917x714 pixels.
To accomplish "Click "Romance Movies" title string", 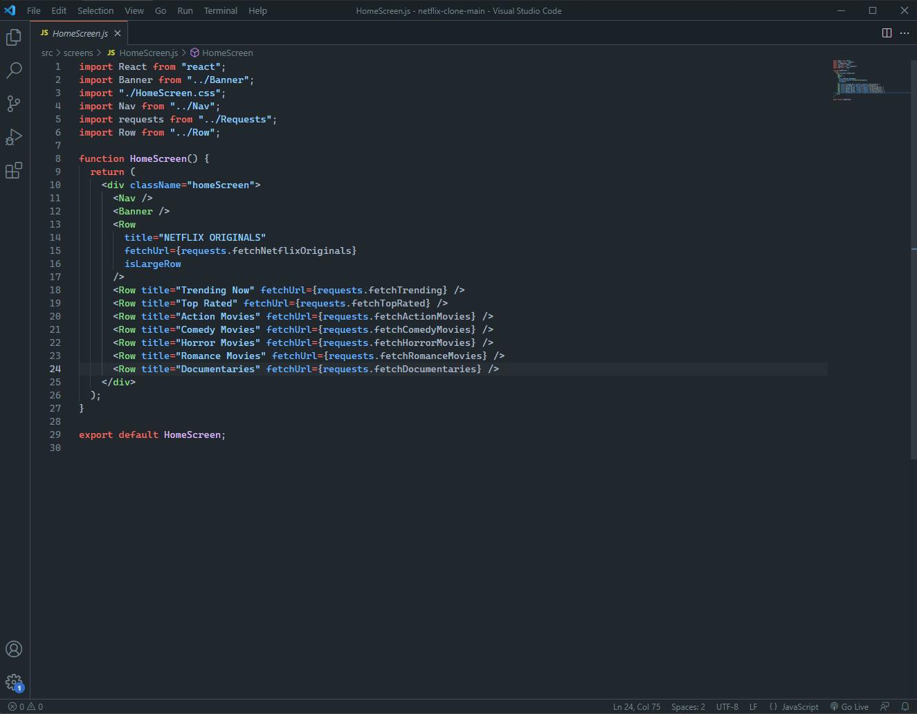I will [x=220, y=356].
